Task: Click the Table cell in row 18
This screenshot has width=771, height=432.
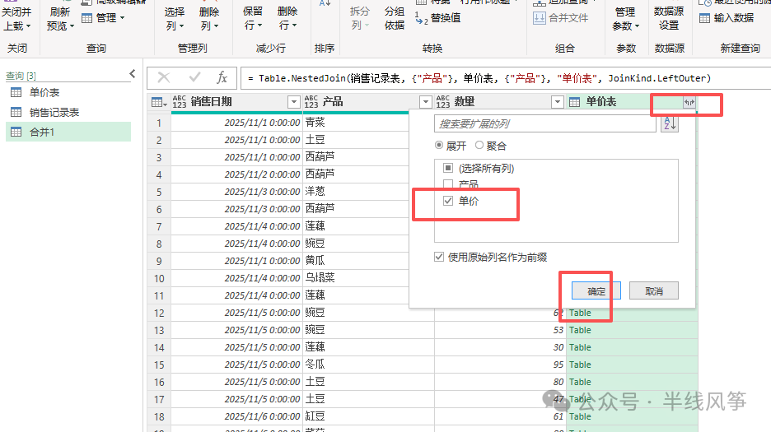Action: (631, 416)
